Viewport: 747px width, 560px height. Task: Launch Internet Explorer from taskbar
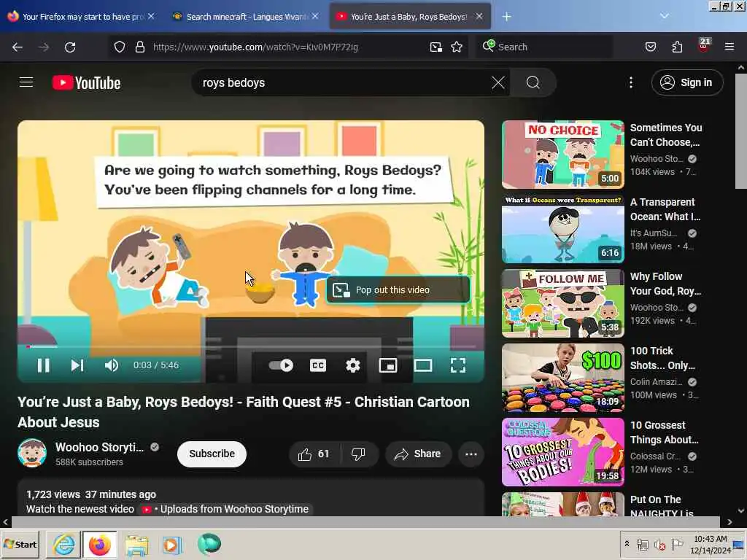click(x=63, y=544)
